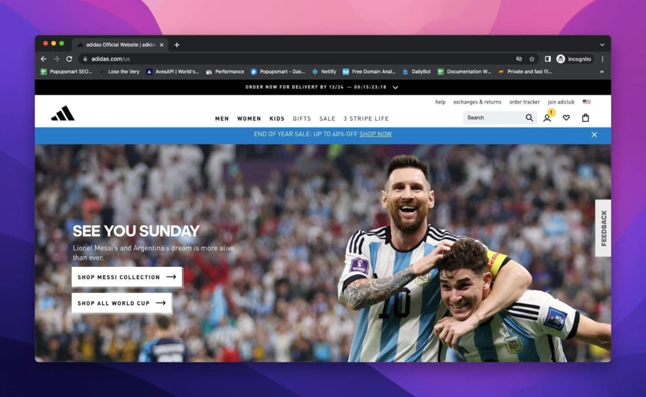Open Lose the Very bookmark

tap(120, 72)
